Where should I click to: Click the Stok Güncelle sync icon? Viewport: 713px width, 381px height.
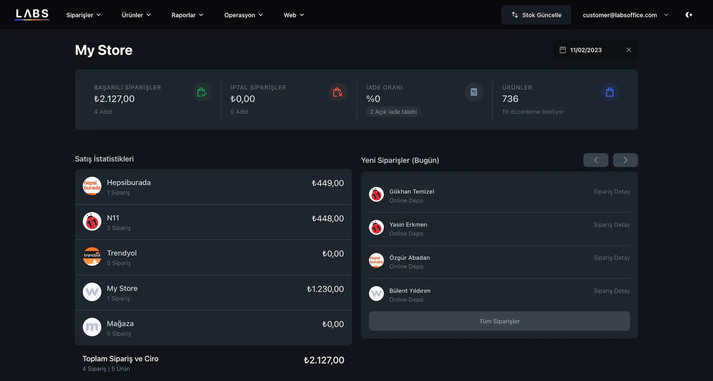pos(515,15)
